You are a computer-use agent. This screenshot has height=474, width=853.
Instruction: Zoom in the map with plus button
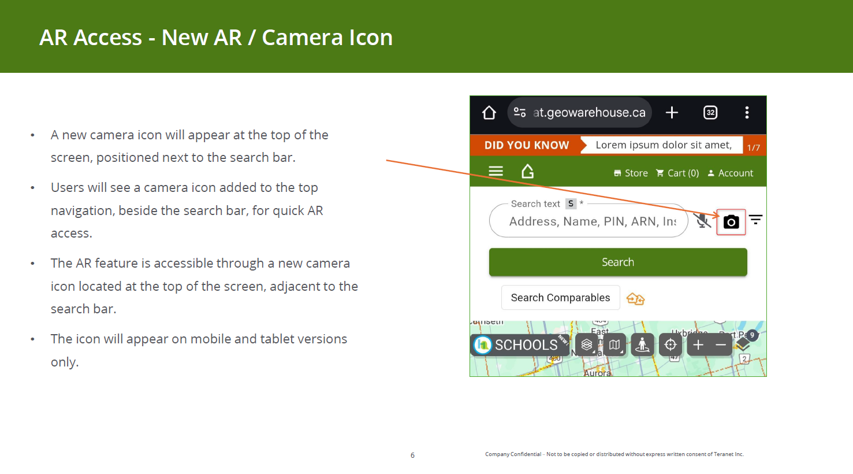pos(698,345)
